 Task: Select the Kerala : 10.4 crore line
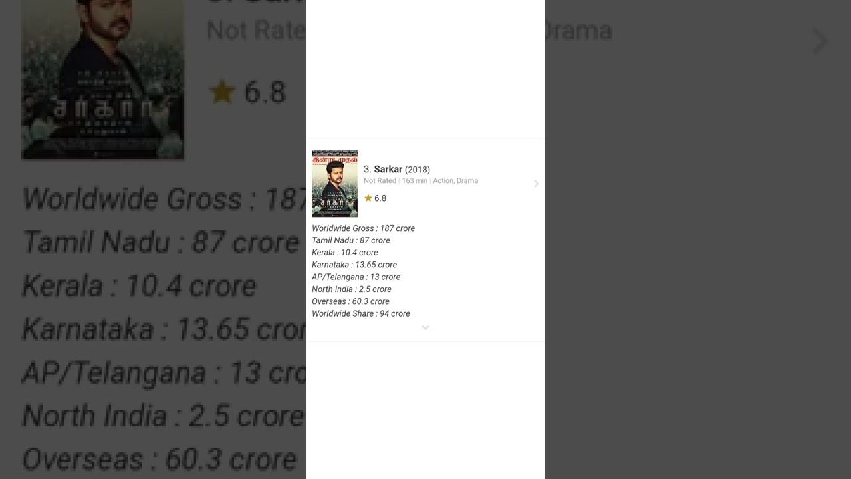[x=345, y=253]
